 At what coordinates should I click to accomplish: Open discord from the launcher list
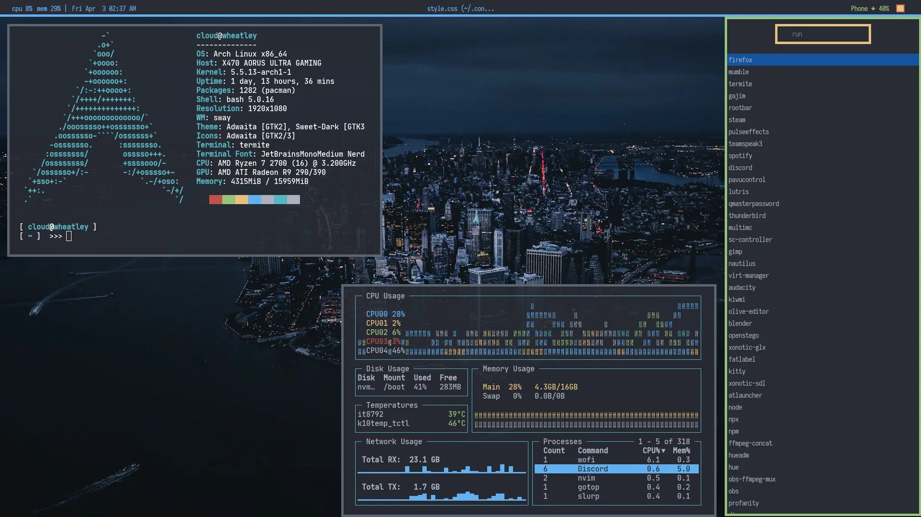(x=823, y=168)
